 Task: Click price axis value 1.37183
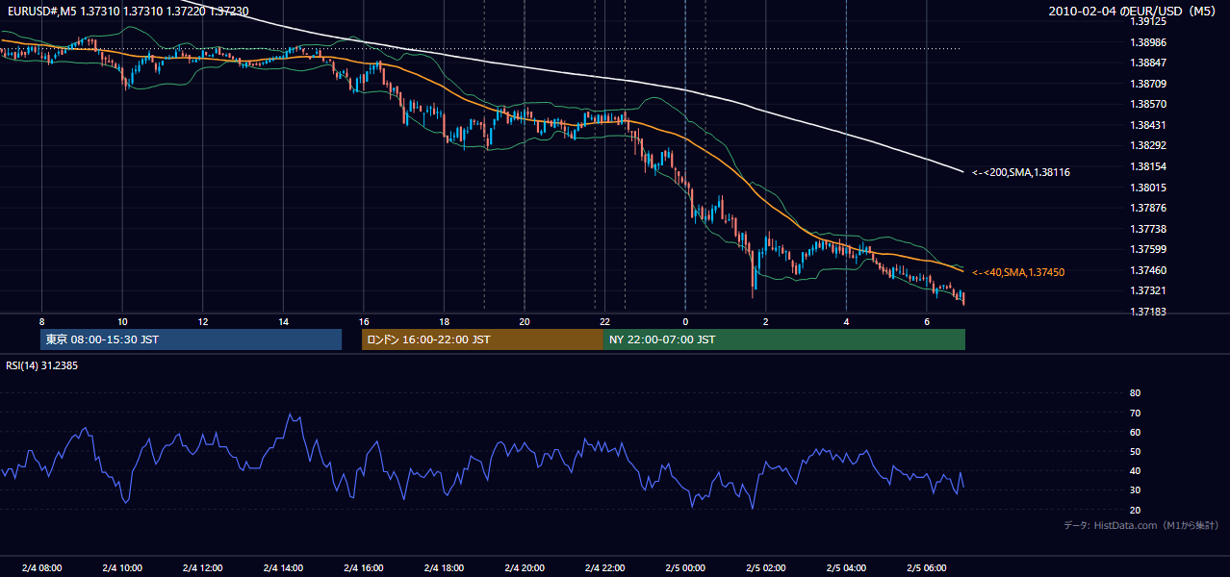pyautogui.click(x=1148, y=312)
